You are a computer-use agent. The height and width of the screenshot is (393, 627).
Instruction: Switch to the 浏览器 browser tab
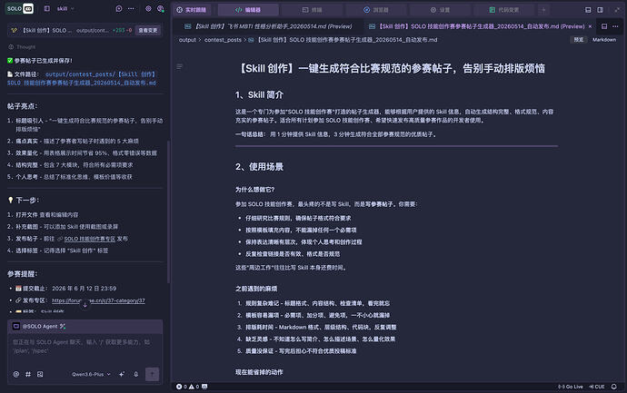coord(376,10)
